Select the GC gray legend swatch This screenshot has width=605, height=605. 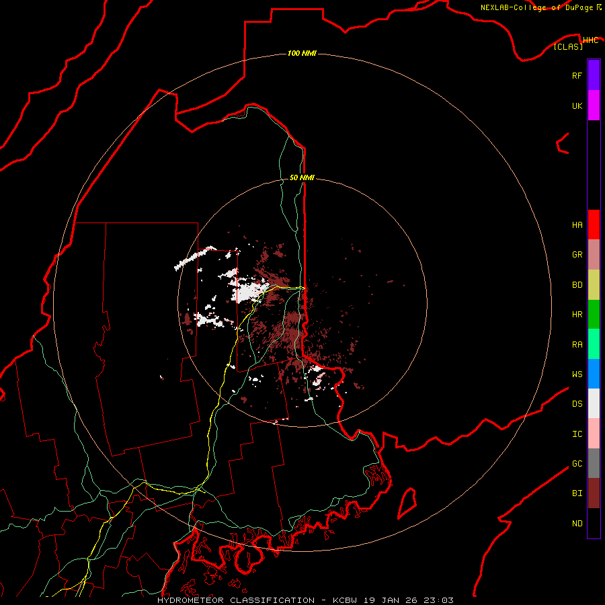pyautogui.click(x=594, y=463)
